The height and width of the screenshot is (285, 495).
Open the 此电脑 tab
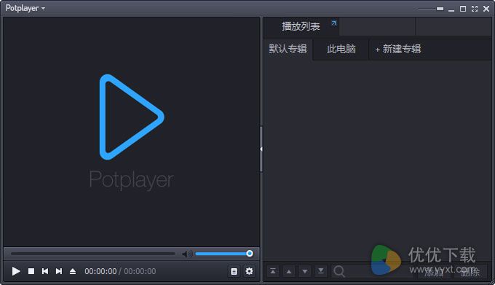pyautogui.click(x=341, y=49)
